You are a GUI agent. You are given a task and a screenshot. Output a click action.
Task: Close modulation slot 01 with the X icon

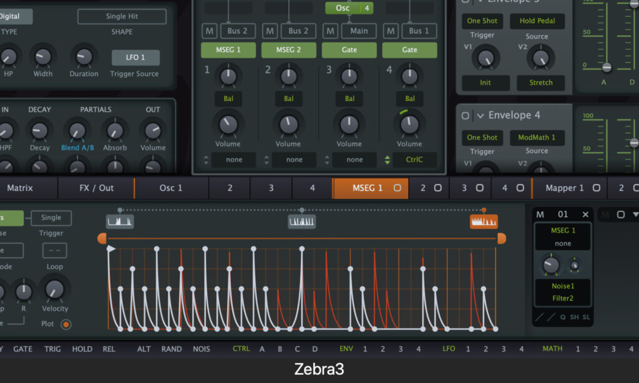(585, 215)
